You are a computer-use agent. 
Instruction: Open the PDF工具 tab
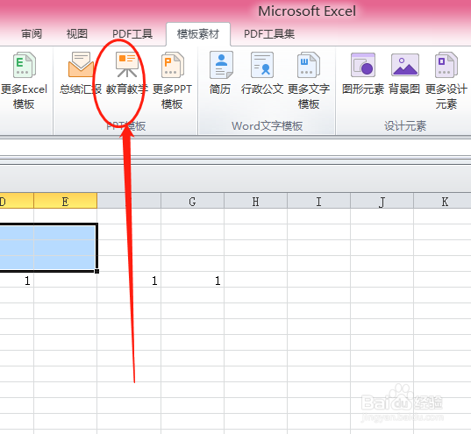click(x=132, y=34)
